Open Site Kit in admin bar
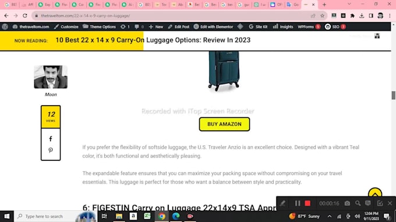The width and height of the screenshot is (396, 222). tap(258, 27)
